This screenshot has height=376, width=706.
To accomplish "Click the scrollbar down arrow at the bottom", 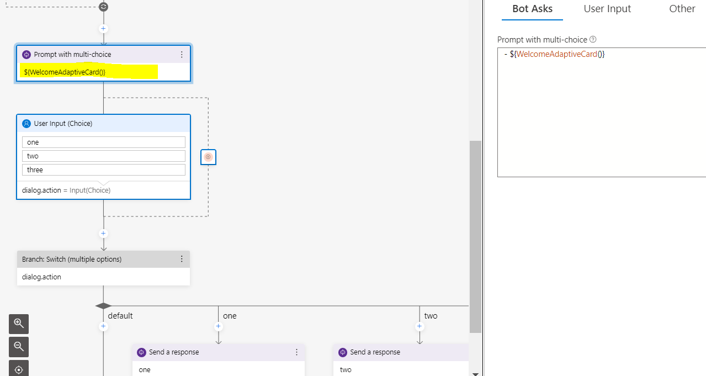I will coord(475,373).
